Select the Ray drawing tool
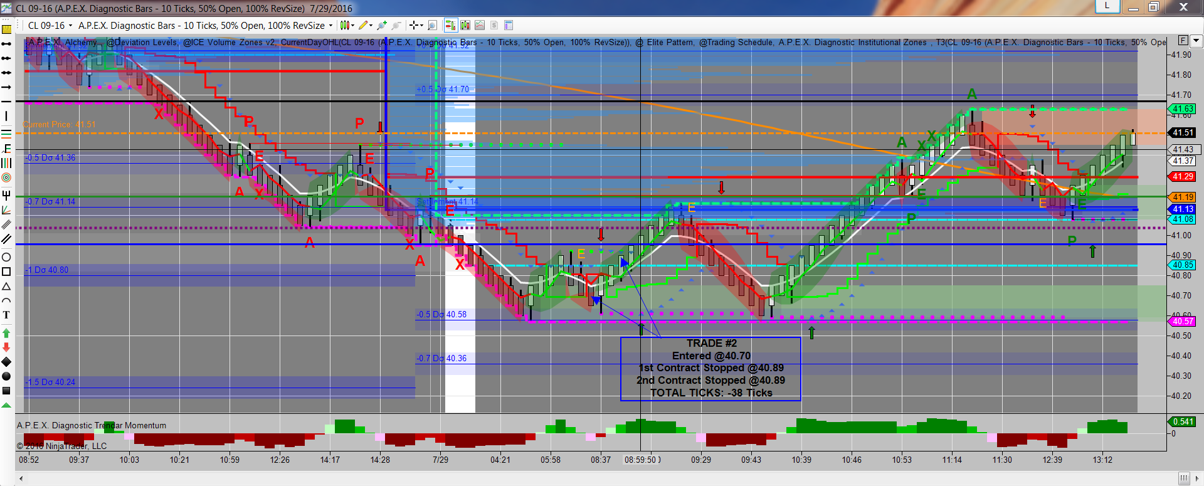 (x=6, y=58)
